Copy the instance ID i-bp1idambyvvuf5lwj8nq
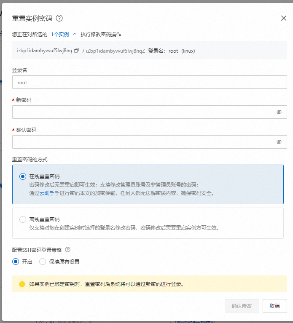 pos(76,51)
